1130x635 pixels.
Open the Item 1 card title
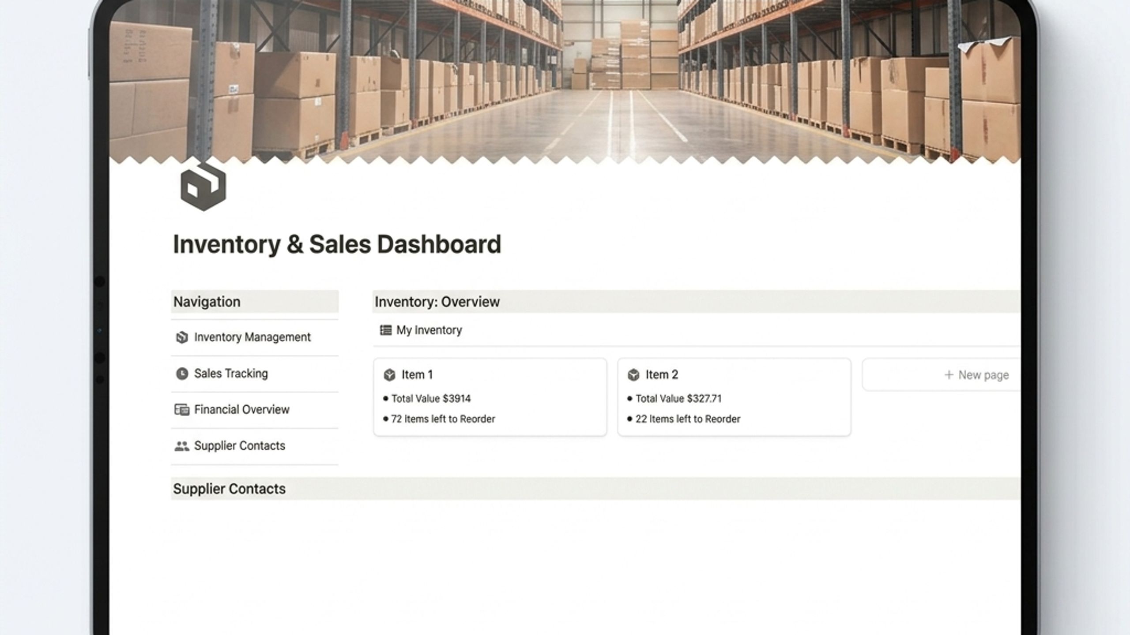point(417,375)
